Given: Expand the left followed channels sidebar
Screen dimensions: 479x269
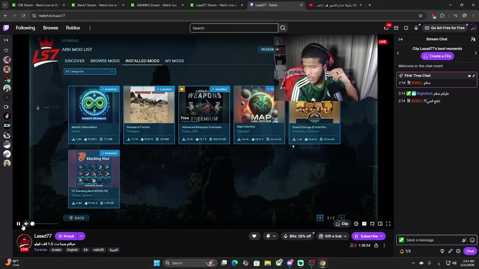Looking at the screenshot, I should (6, 40).
